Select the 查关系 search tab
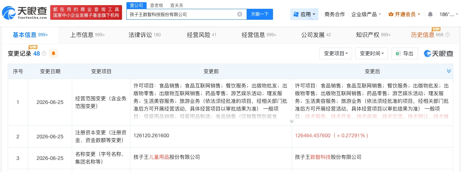461x172 pixels. point(177,5)
